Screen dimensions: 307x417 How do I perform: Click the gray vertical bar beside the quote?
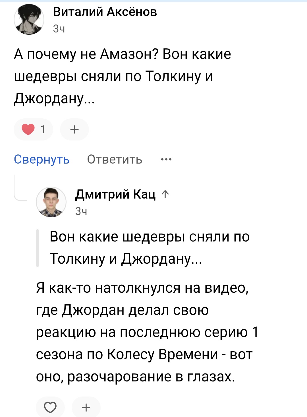pyautogui.click(x=38, y=247)
